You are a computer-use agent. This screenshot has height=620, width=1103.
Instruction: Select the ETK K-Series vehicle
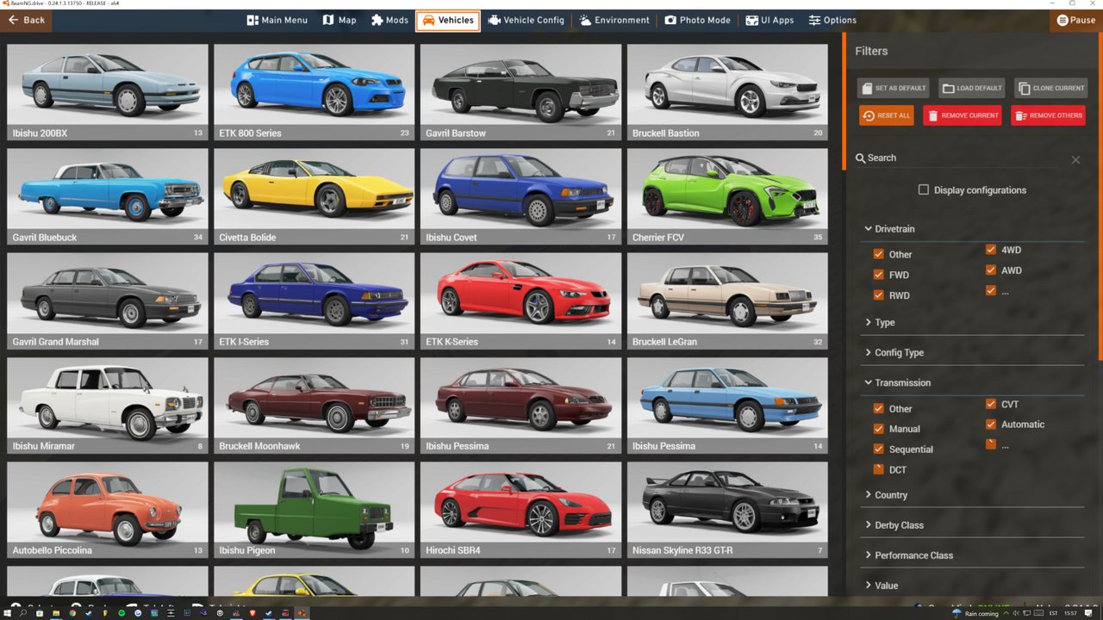(521, 301)
